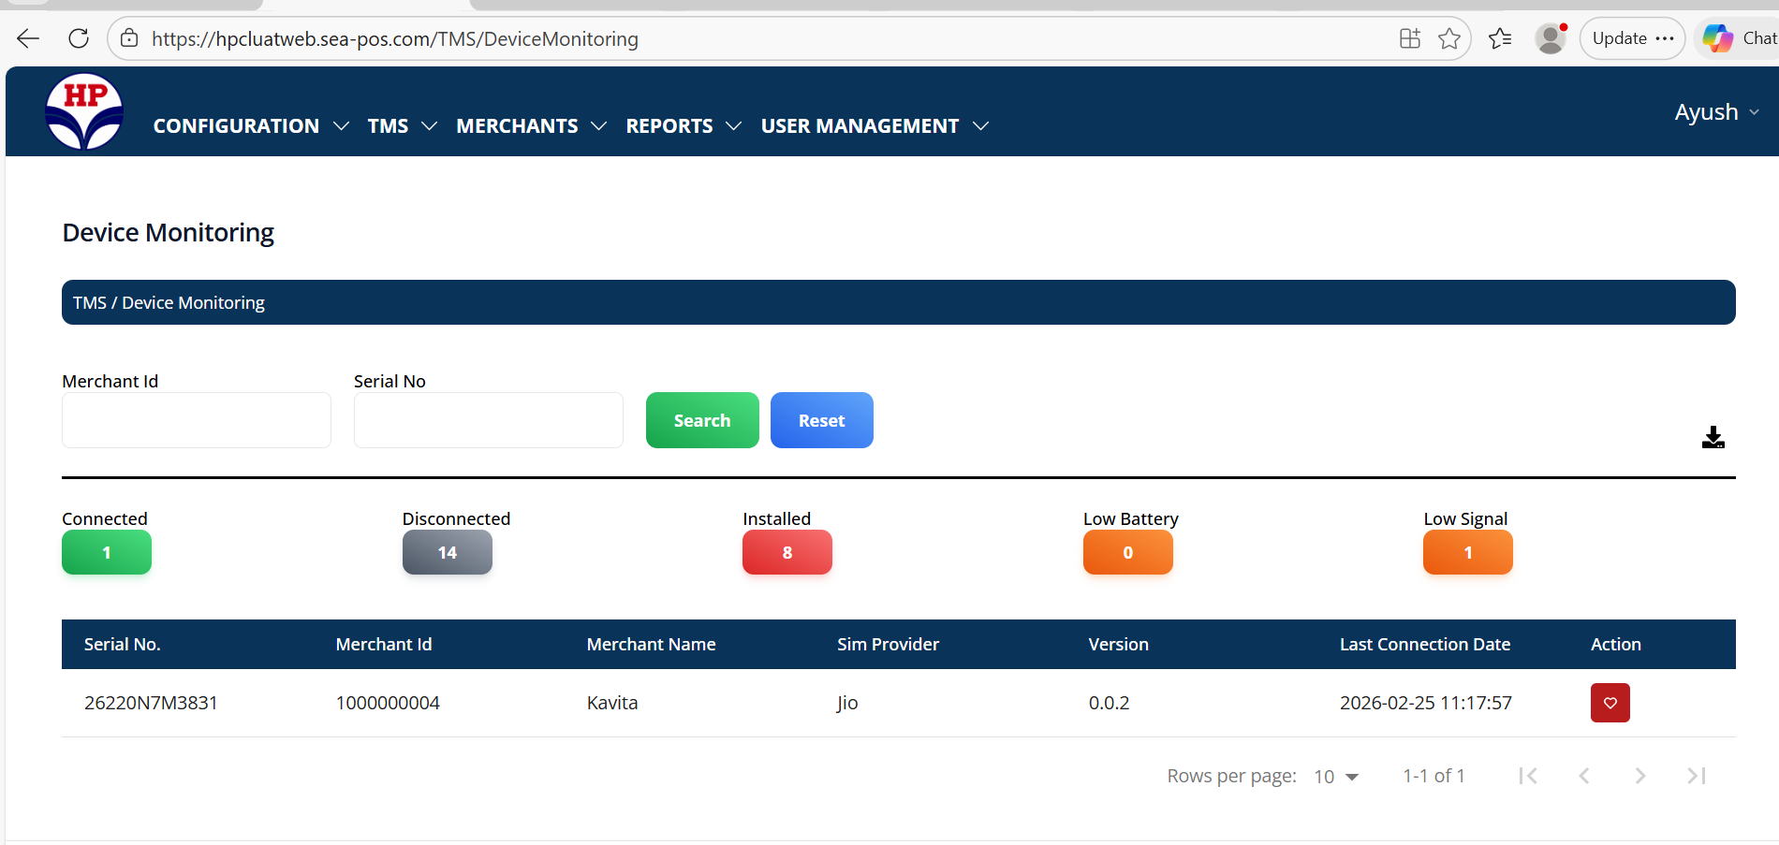Open the Copilot Chat icon

1719,38
